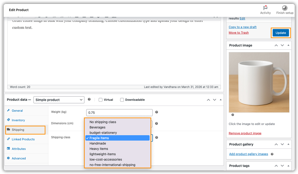Click Move to Trash link
The image size is (298, 174).
(x=239, y=33)
